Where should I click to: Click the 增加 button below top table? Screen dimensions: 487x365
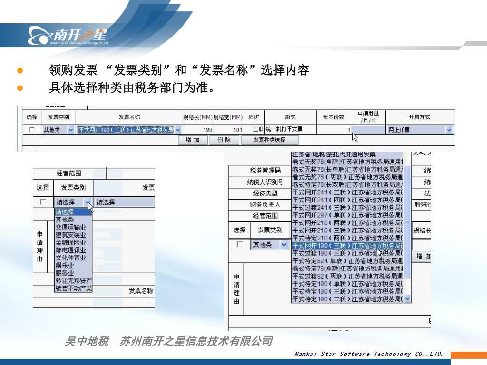193,140
